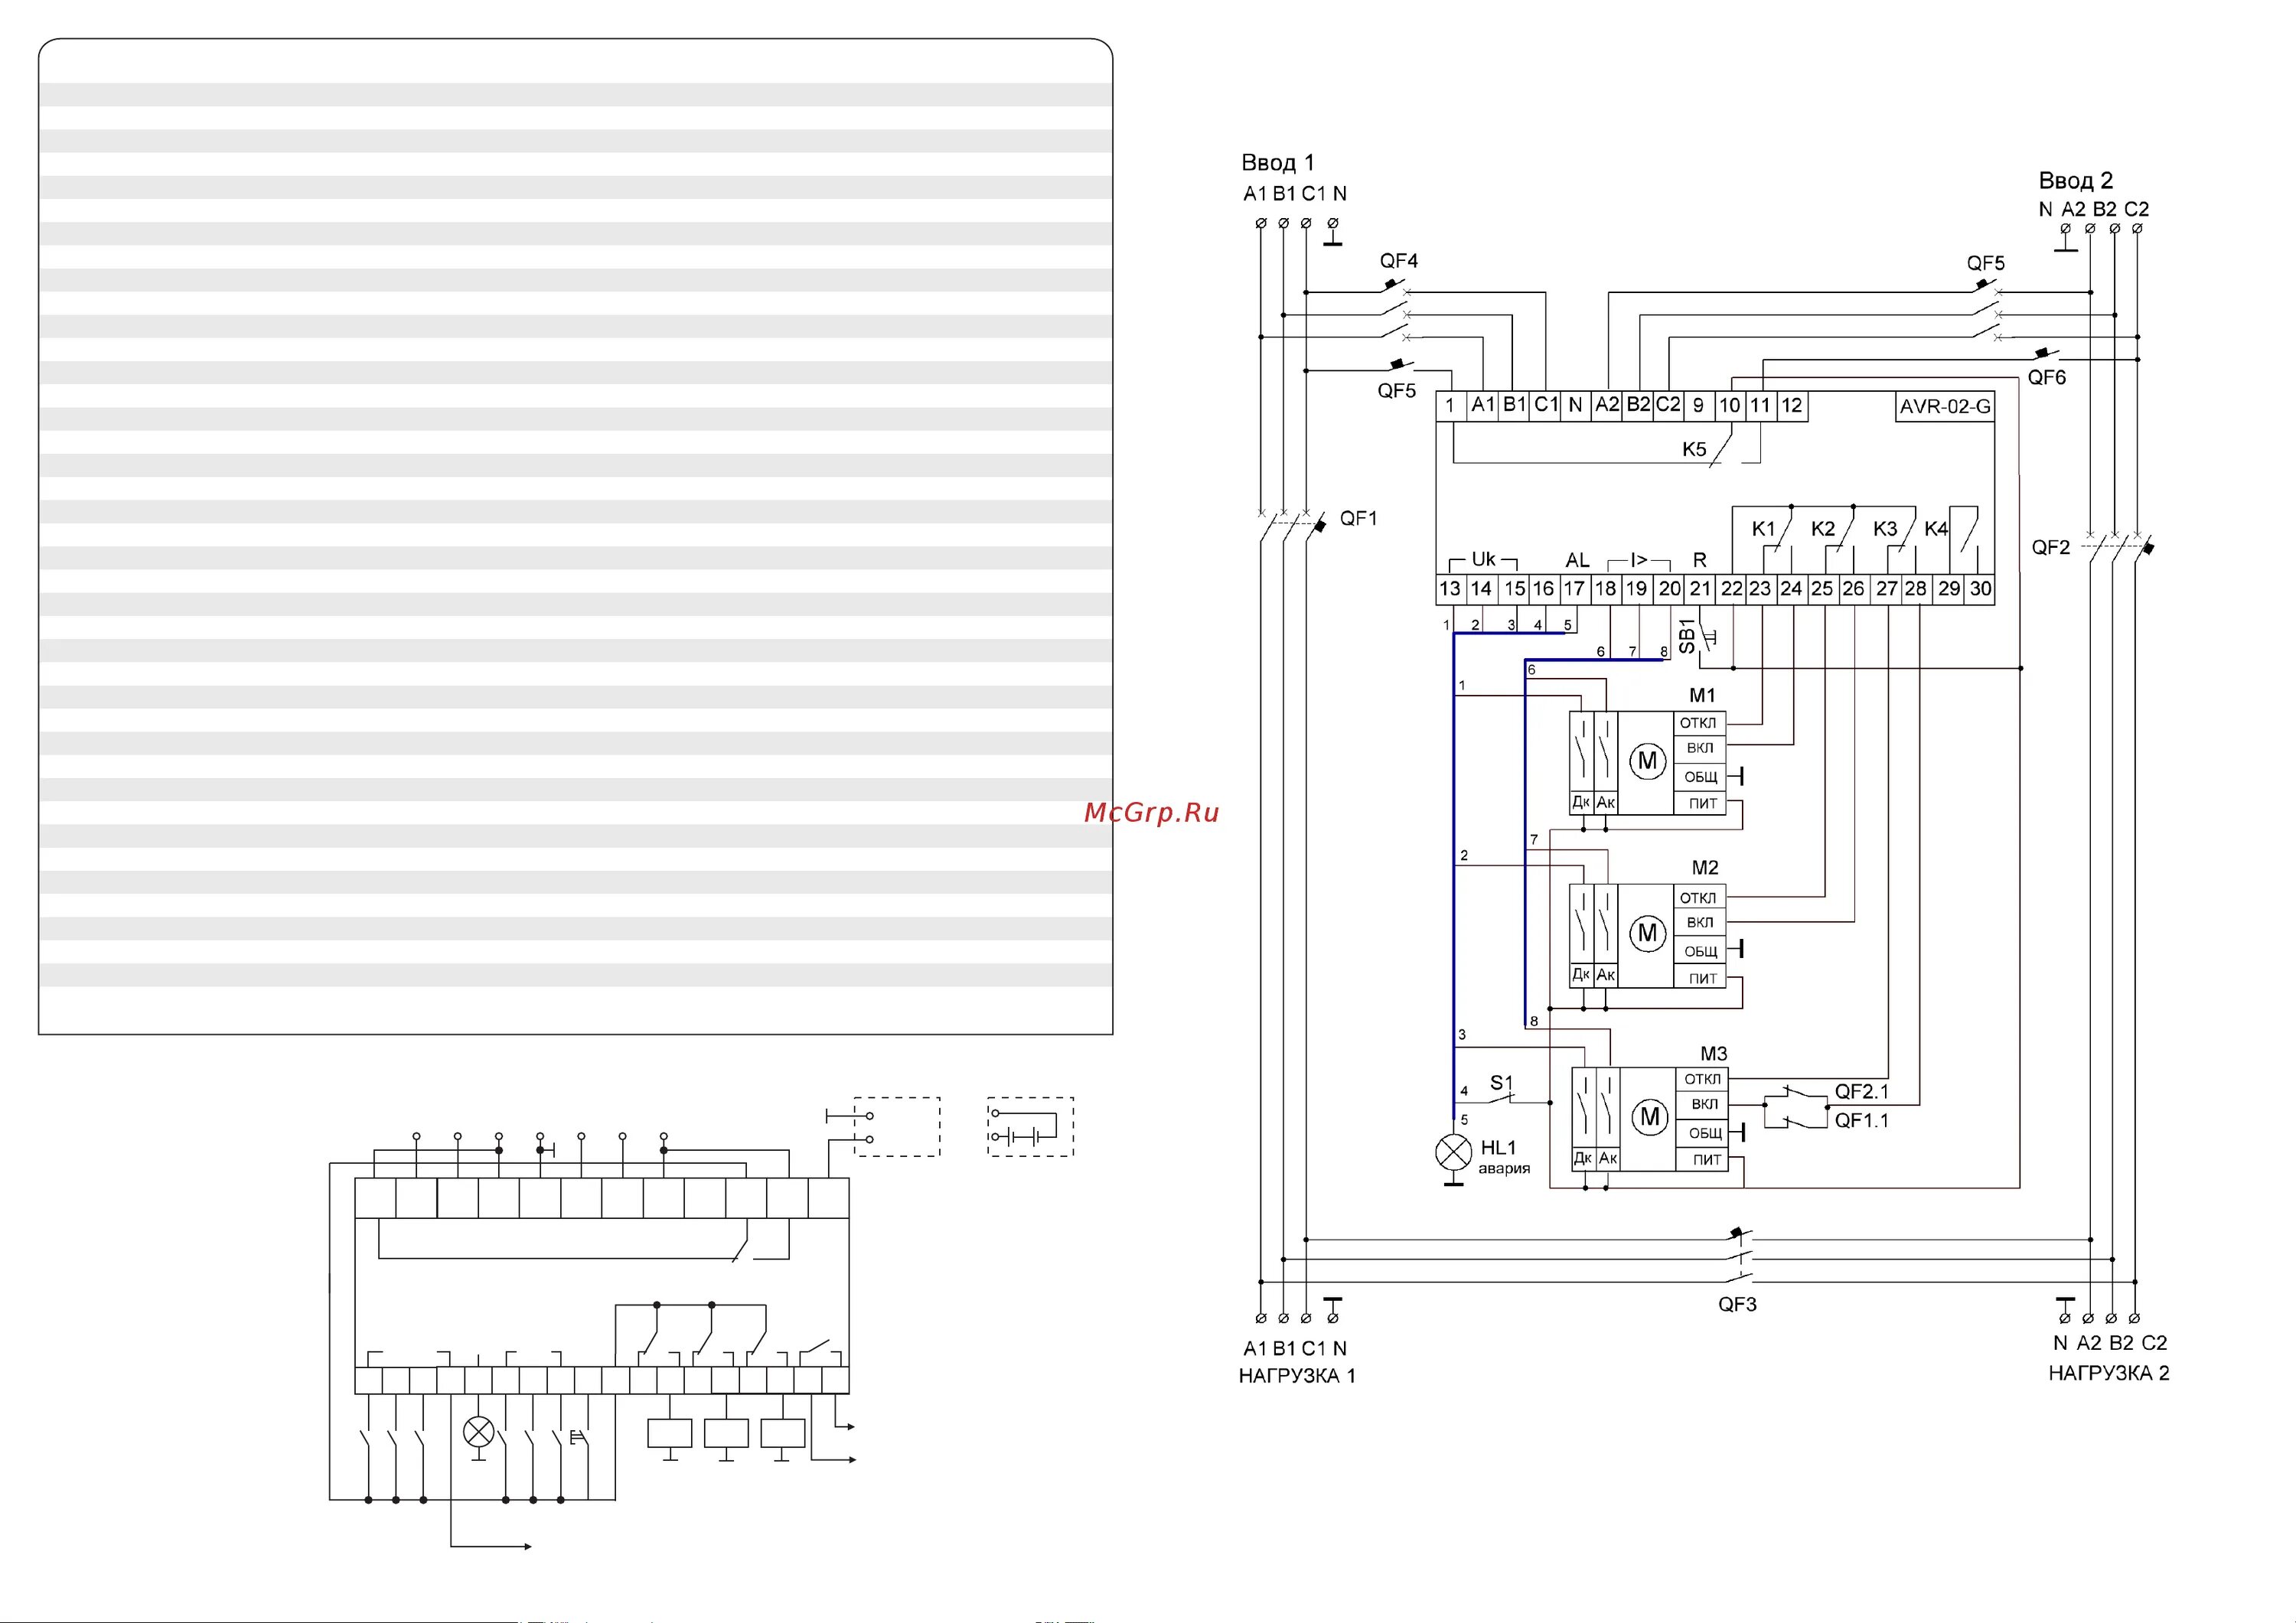This screenshot has width=2296, height=1623.
Task: Click the QF2 circuit breaker label
Action: coord(2050,547)
